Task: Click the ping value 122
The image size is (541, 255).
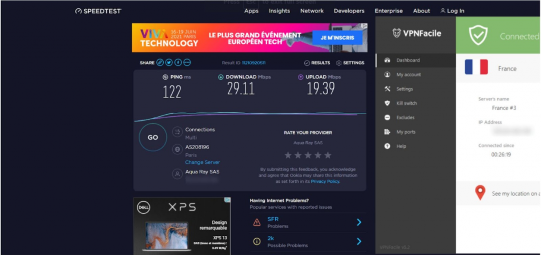Action: point(172,92)
